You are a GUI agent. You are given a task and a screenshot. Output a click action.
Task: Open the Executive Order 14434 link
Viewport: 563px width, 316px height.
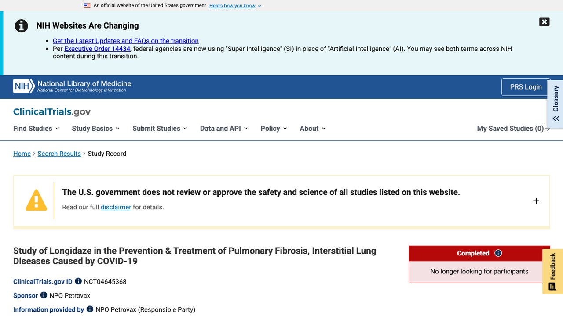tap(97, 49)
